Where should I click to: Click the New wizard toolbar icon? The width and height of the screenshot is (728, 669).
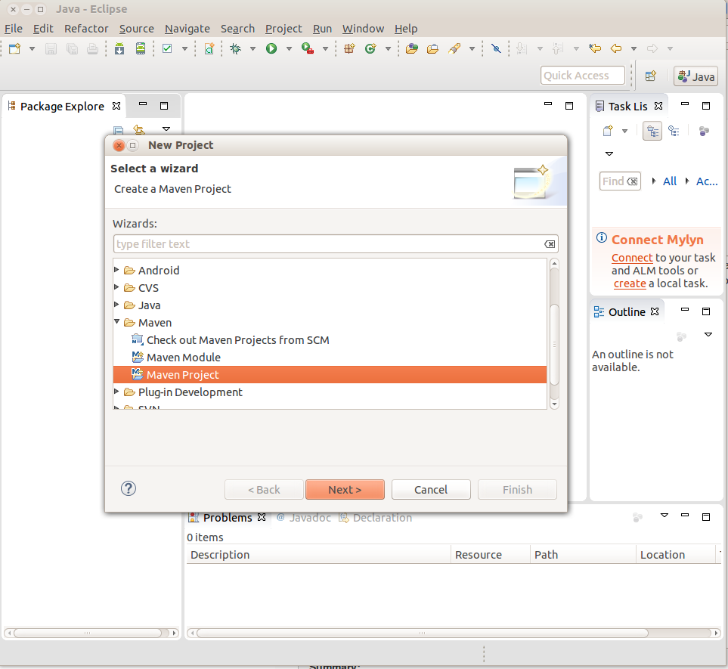coord(15,48)
